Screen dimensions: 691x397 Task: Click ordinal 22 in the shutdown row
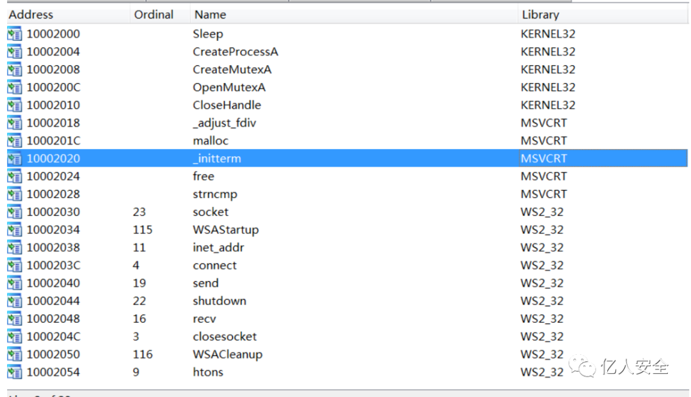click(139, 300)
